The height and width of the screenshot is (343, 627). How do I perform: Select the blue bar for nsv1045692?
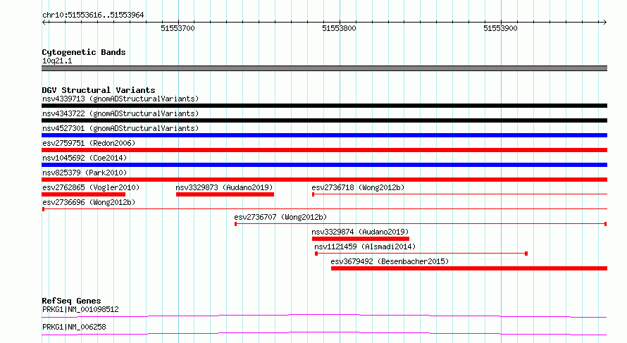pyautogui.click(x=324, y=165)
